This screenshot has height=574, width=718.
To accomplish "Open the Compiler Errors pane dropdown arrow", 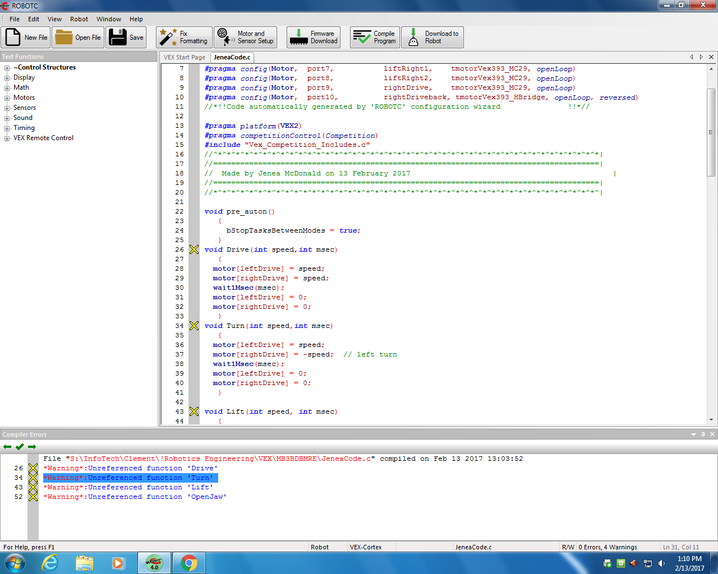I will coord(693,434).
